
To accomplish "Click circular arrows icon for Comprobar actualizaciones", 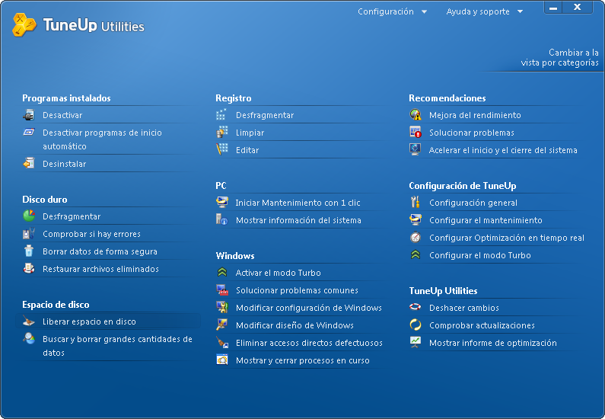I will pyautogui.click(x=416, y=325).
